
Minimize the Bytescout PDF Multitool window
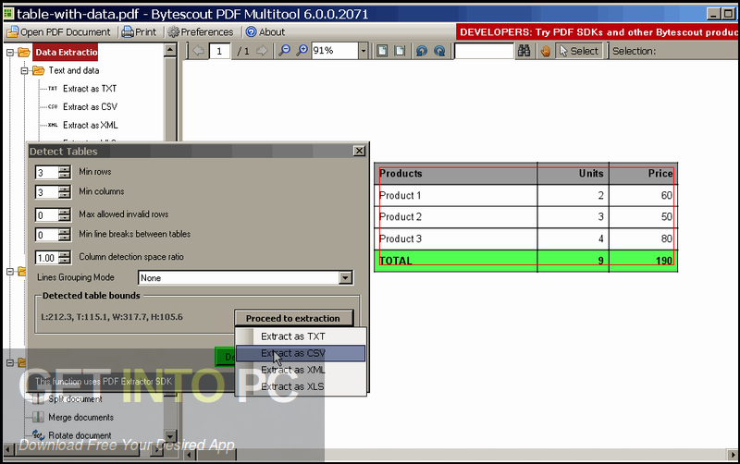(713, 14)
